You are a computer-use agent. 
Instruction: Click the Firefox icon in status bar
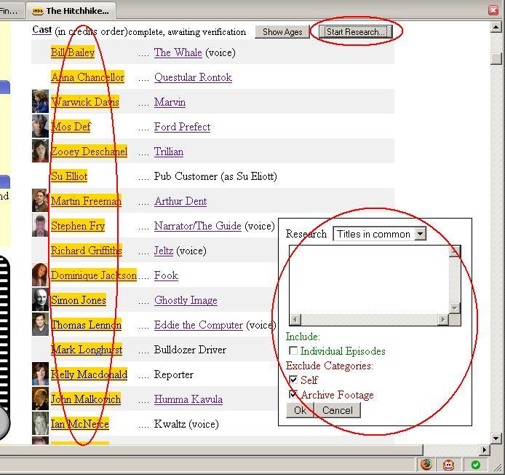[426, 465]
